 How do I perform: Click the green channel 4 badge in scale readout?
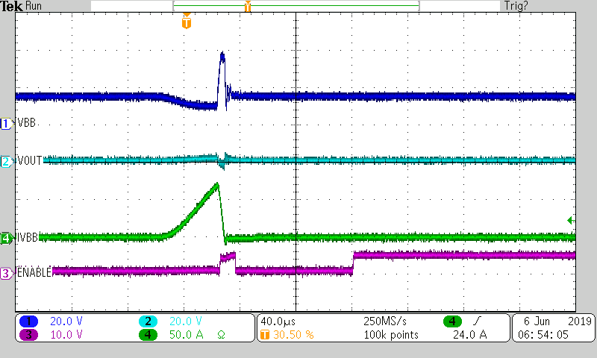click(148, 335)
